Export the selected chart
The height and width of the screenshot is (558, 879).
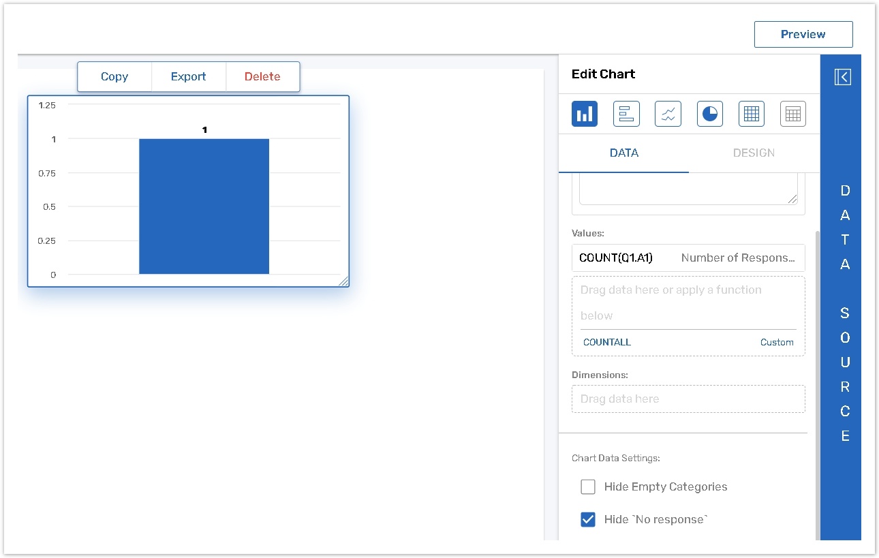coord(188,76)
